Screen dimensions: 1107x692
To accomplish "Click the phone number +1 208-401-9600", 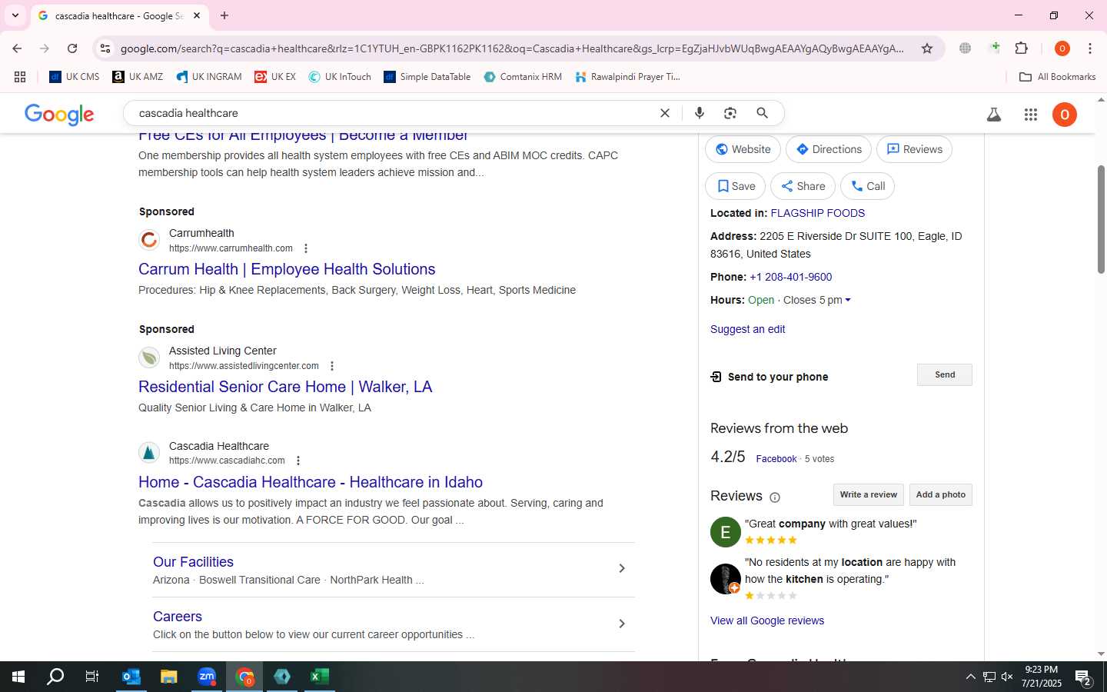I will click(790, 277).
